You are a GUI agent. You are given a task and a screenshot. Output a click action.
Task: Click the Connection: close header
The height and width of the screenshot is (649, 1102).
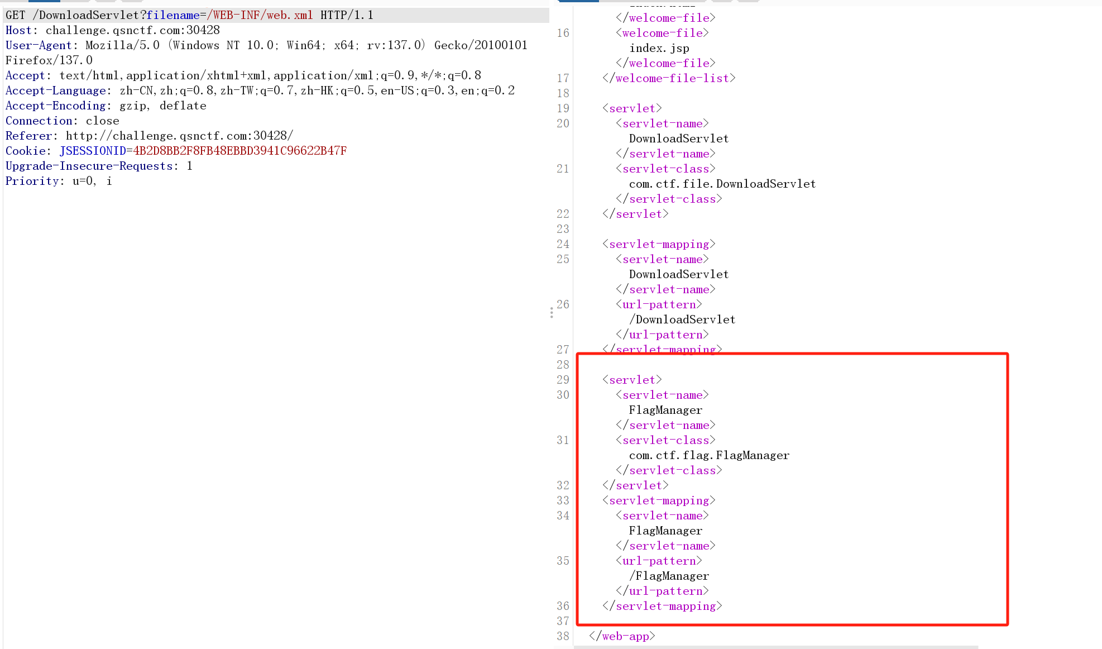coord(62,121)
